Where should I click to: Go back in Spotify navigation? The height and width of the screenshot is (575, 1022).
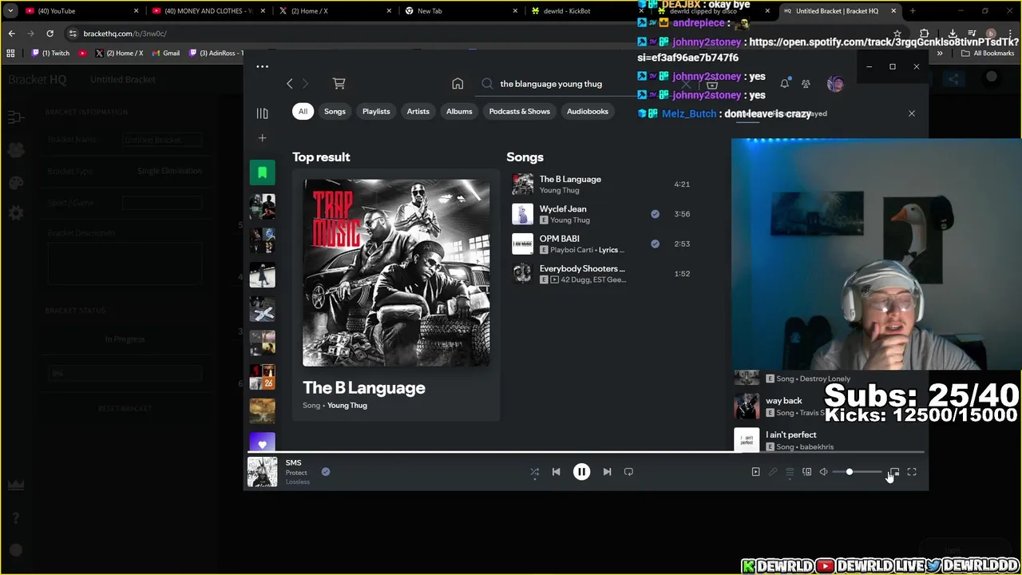pyautogui.click(x=290, y=84)
